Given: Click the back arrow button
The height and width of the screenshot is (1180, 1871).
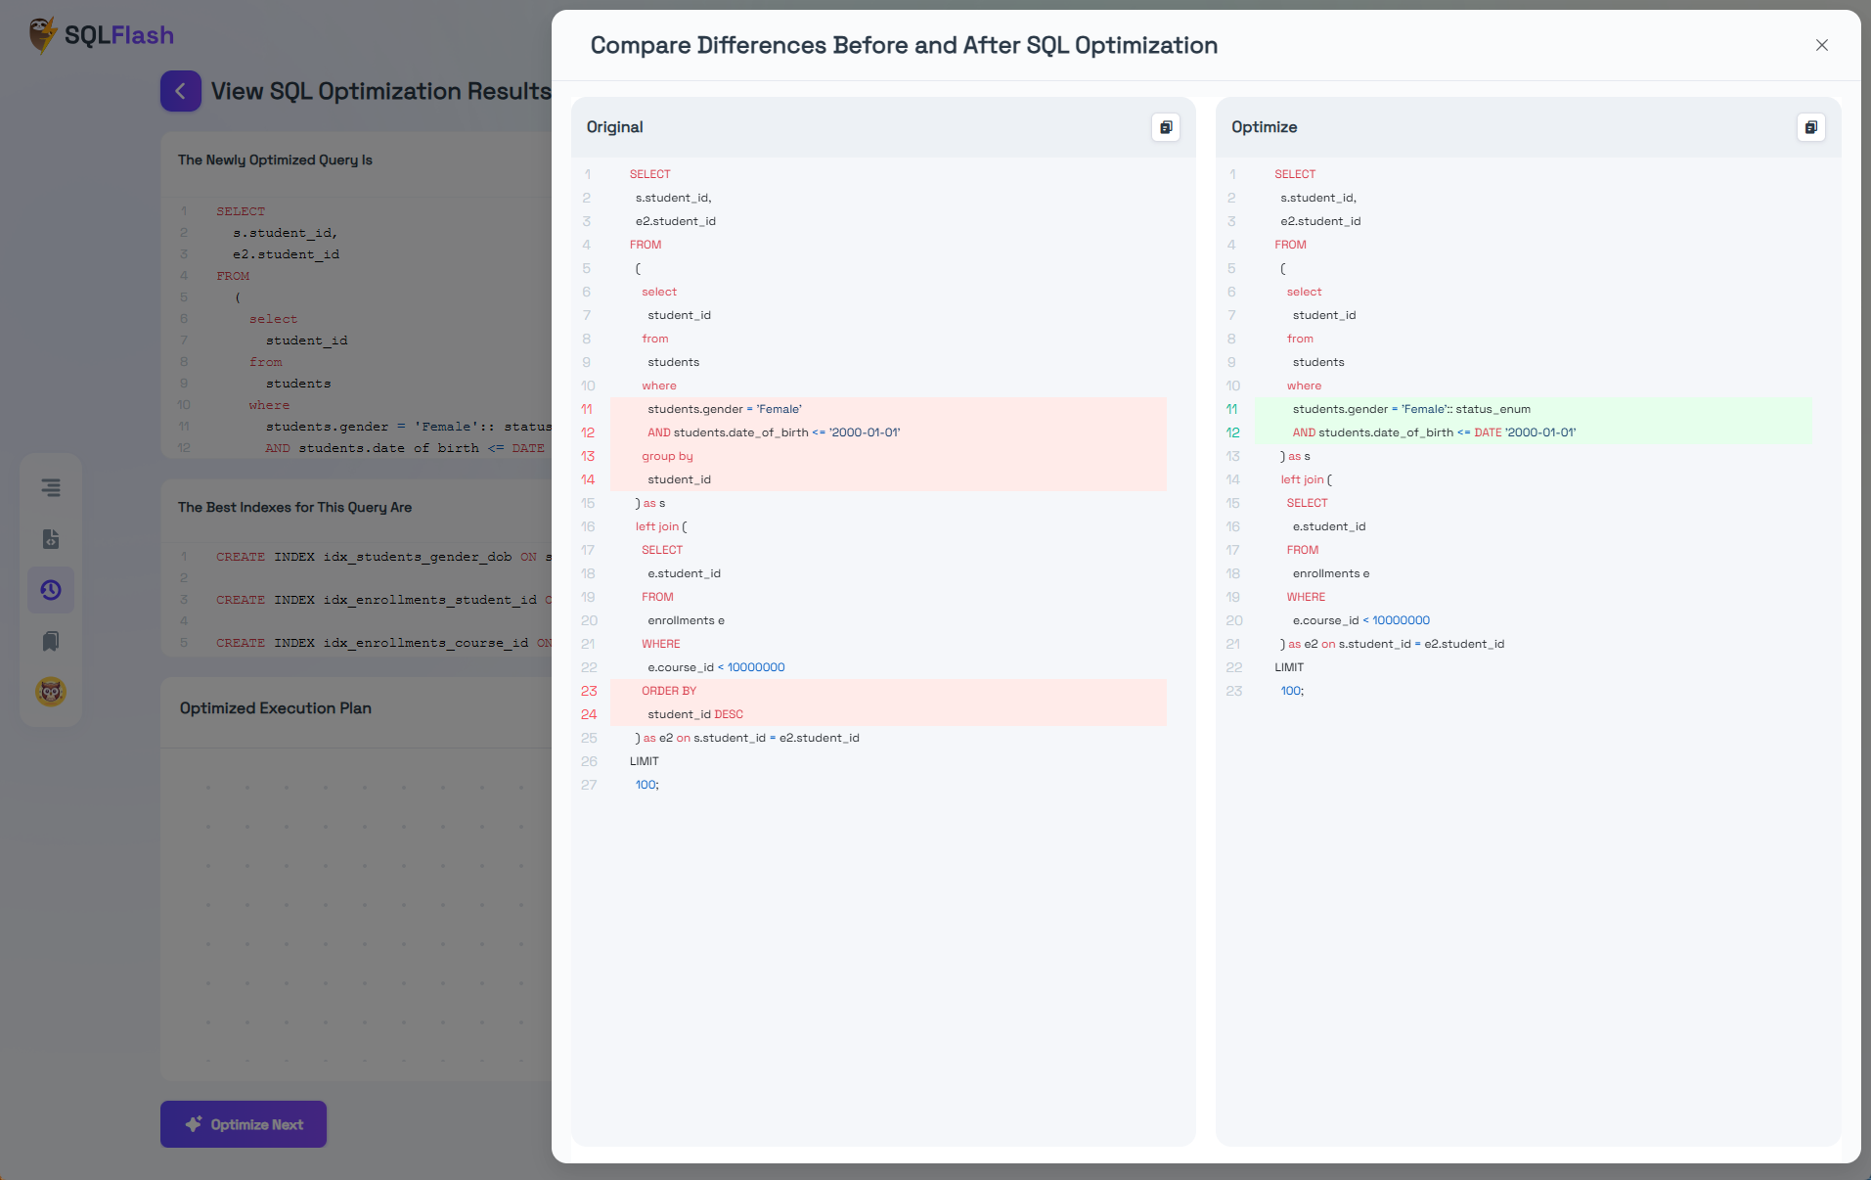Looking at the screenshot, I should click(x=181, y=91).
